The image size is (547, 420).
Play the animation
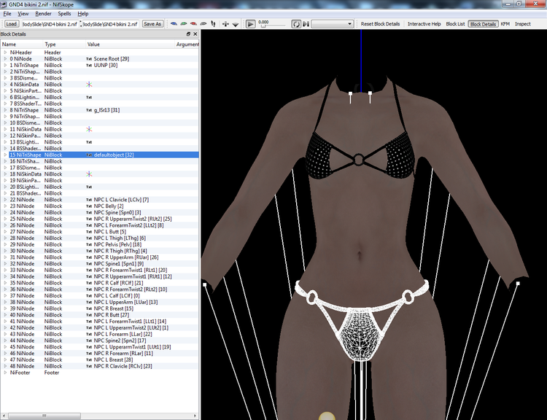[250, 24]
